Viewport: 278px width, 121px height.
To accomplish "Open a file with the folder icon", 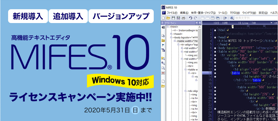I will pyautogui.click(x=169, y=18).
